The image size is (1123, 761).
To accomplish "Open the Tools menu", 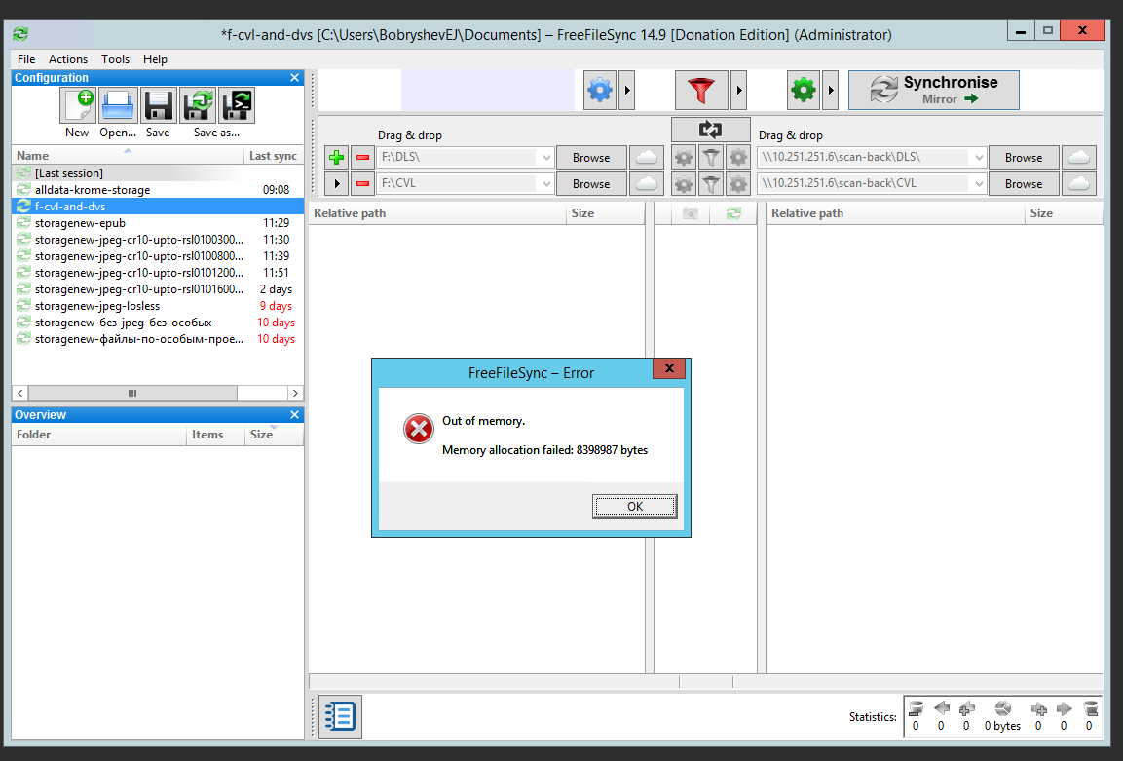I will (x=115, y=59).
